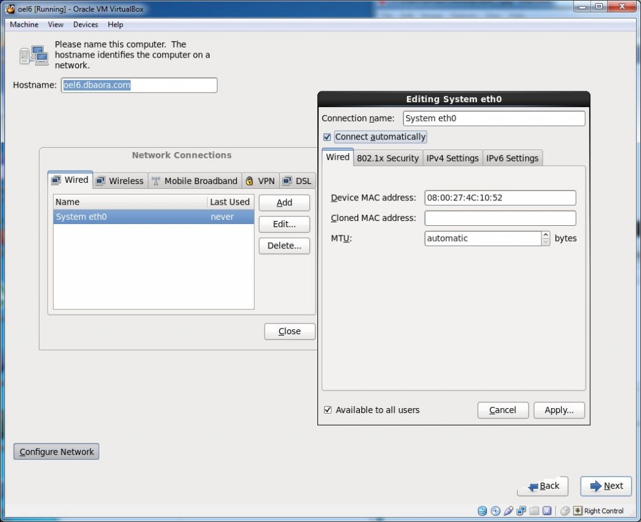Close the Network Connections dialog
This screenshot has height=522, width=641.
(289, 331)
